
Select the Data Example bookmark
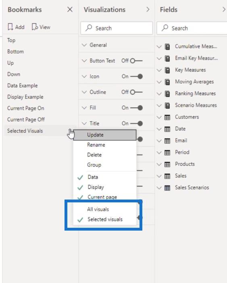(x=22, y=85)
